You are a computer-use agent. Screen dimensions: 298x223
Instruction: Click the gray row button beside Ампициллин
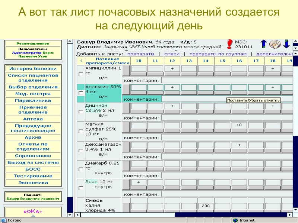[x=126, y=71]
